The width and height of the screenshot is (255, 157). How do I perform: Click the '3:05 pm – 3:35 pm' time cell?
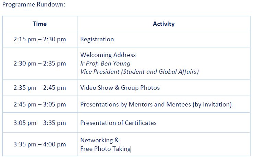pos(40,123)
